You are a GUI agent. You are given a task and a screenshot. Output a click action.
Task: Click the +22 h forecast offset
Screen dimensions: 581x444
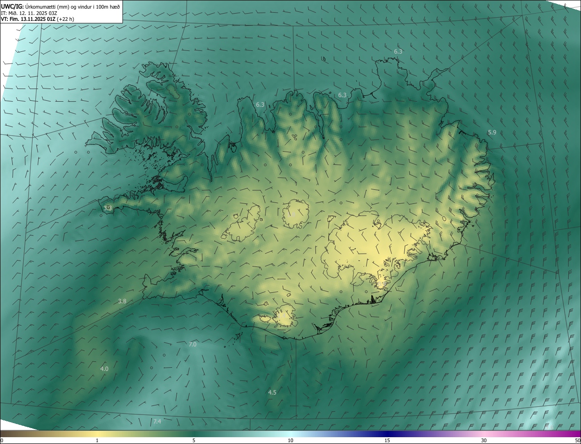[x=65, y=19]
